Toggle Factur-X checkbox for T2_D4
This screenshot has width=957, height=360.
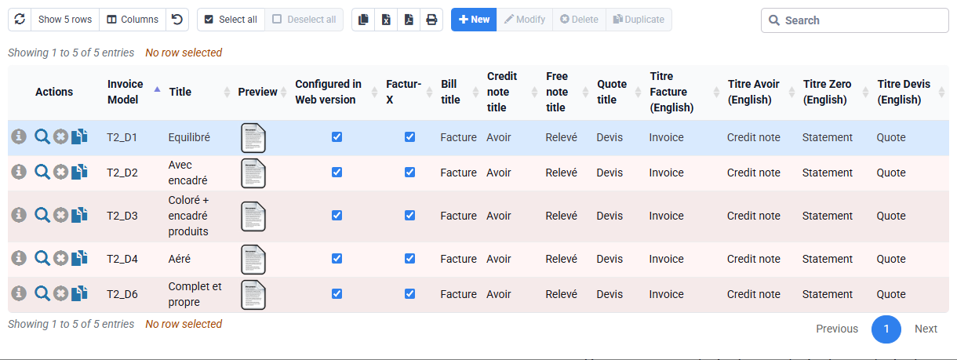tap(409, 258)
